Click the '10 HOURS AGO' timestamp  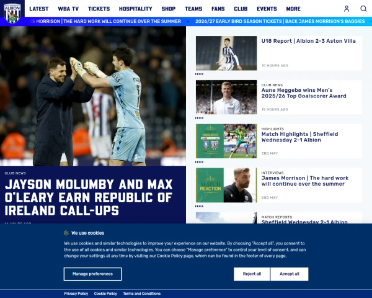tap(275, 66)
